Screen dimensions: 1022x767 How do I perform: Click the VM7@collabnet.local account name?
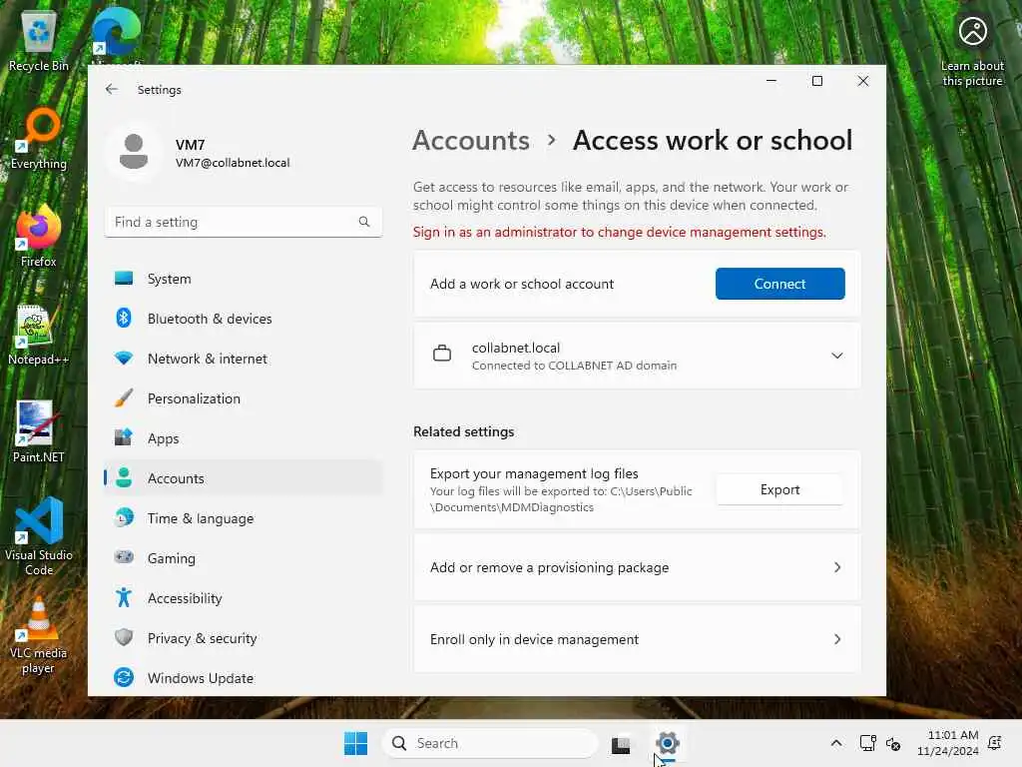pyautogui.click(x=233, y=163)
